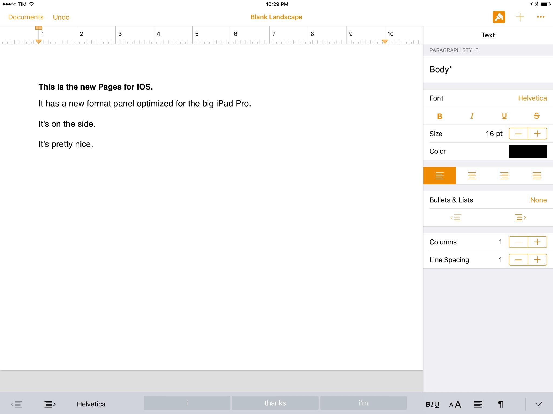Tap the Bluetooth status icon
This screenshot has height=414, width=553.
pos(537,4)
